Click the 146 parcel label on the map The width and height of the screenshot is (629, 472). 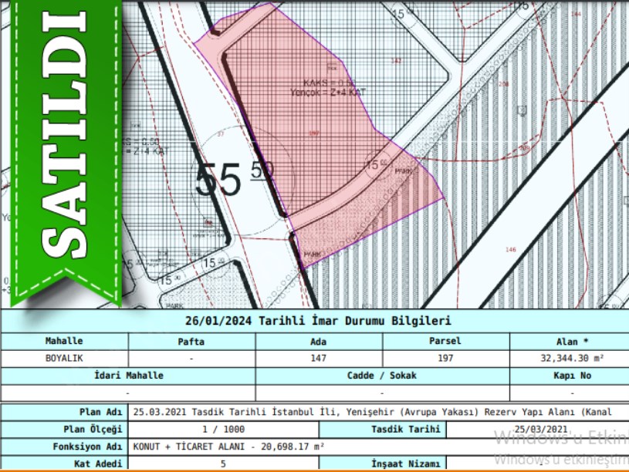tap(510, 249)
